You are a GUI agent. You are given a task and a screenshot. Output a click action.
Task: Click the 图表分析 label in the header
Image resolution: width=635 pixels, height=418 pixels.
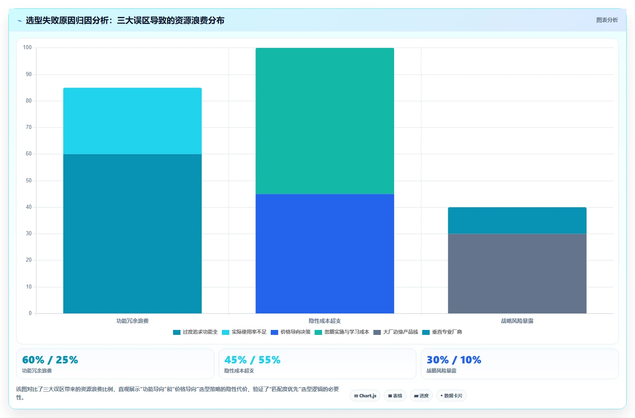click(x=607, y=20)
